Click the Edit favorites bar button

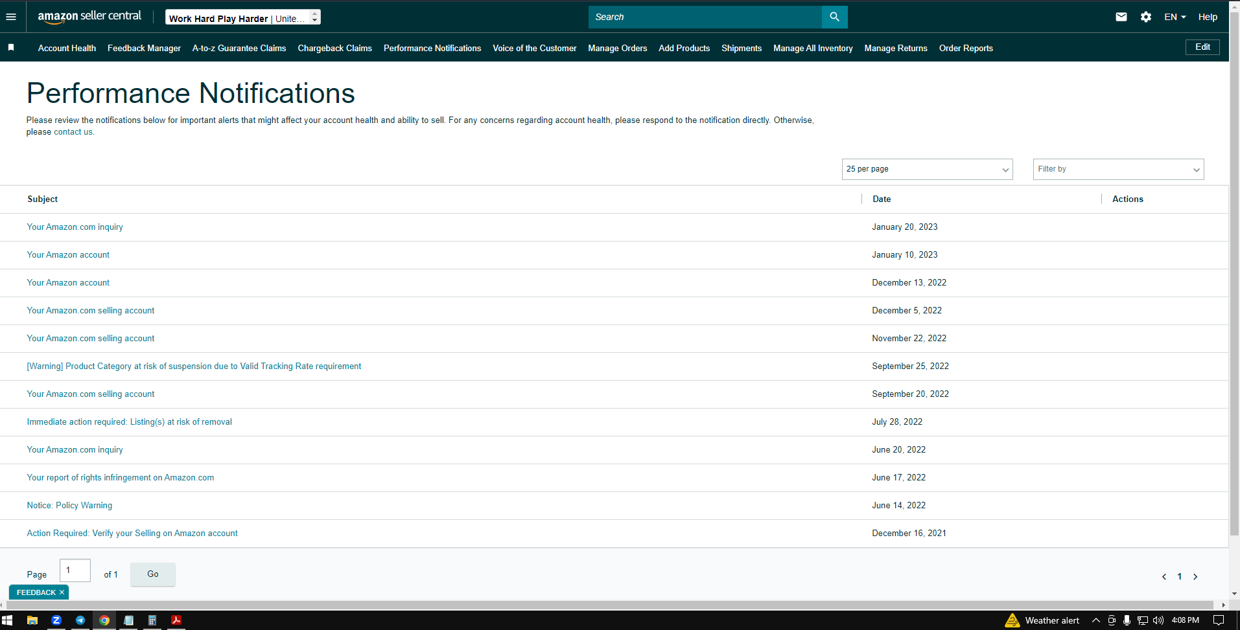(x=1202, y=47)
